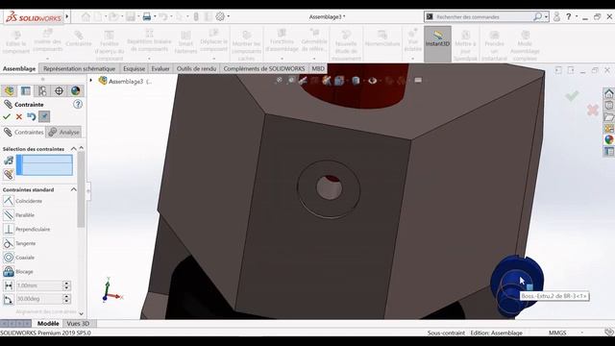Accept mate with confirmation corner green check
This screenshot has width=615, height=346.
point(572,96)
